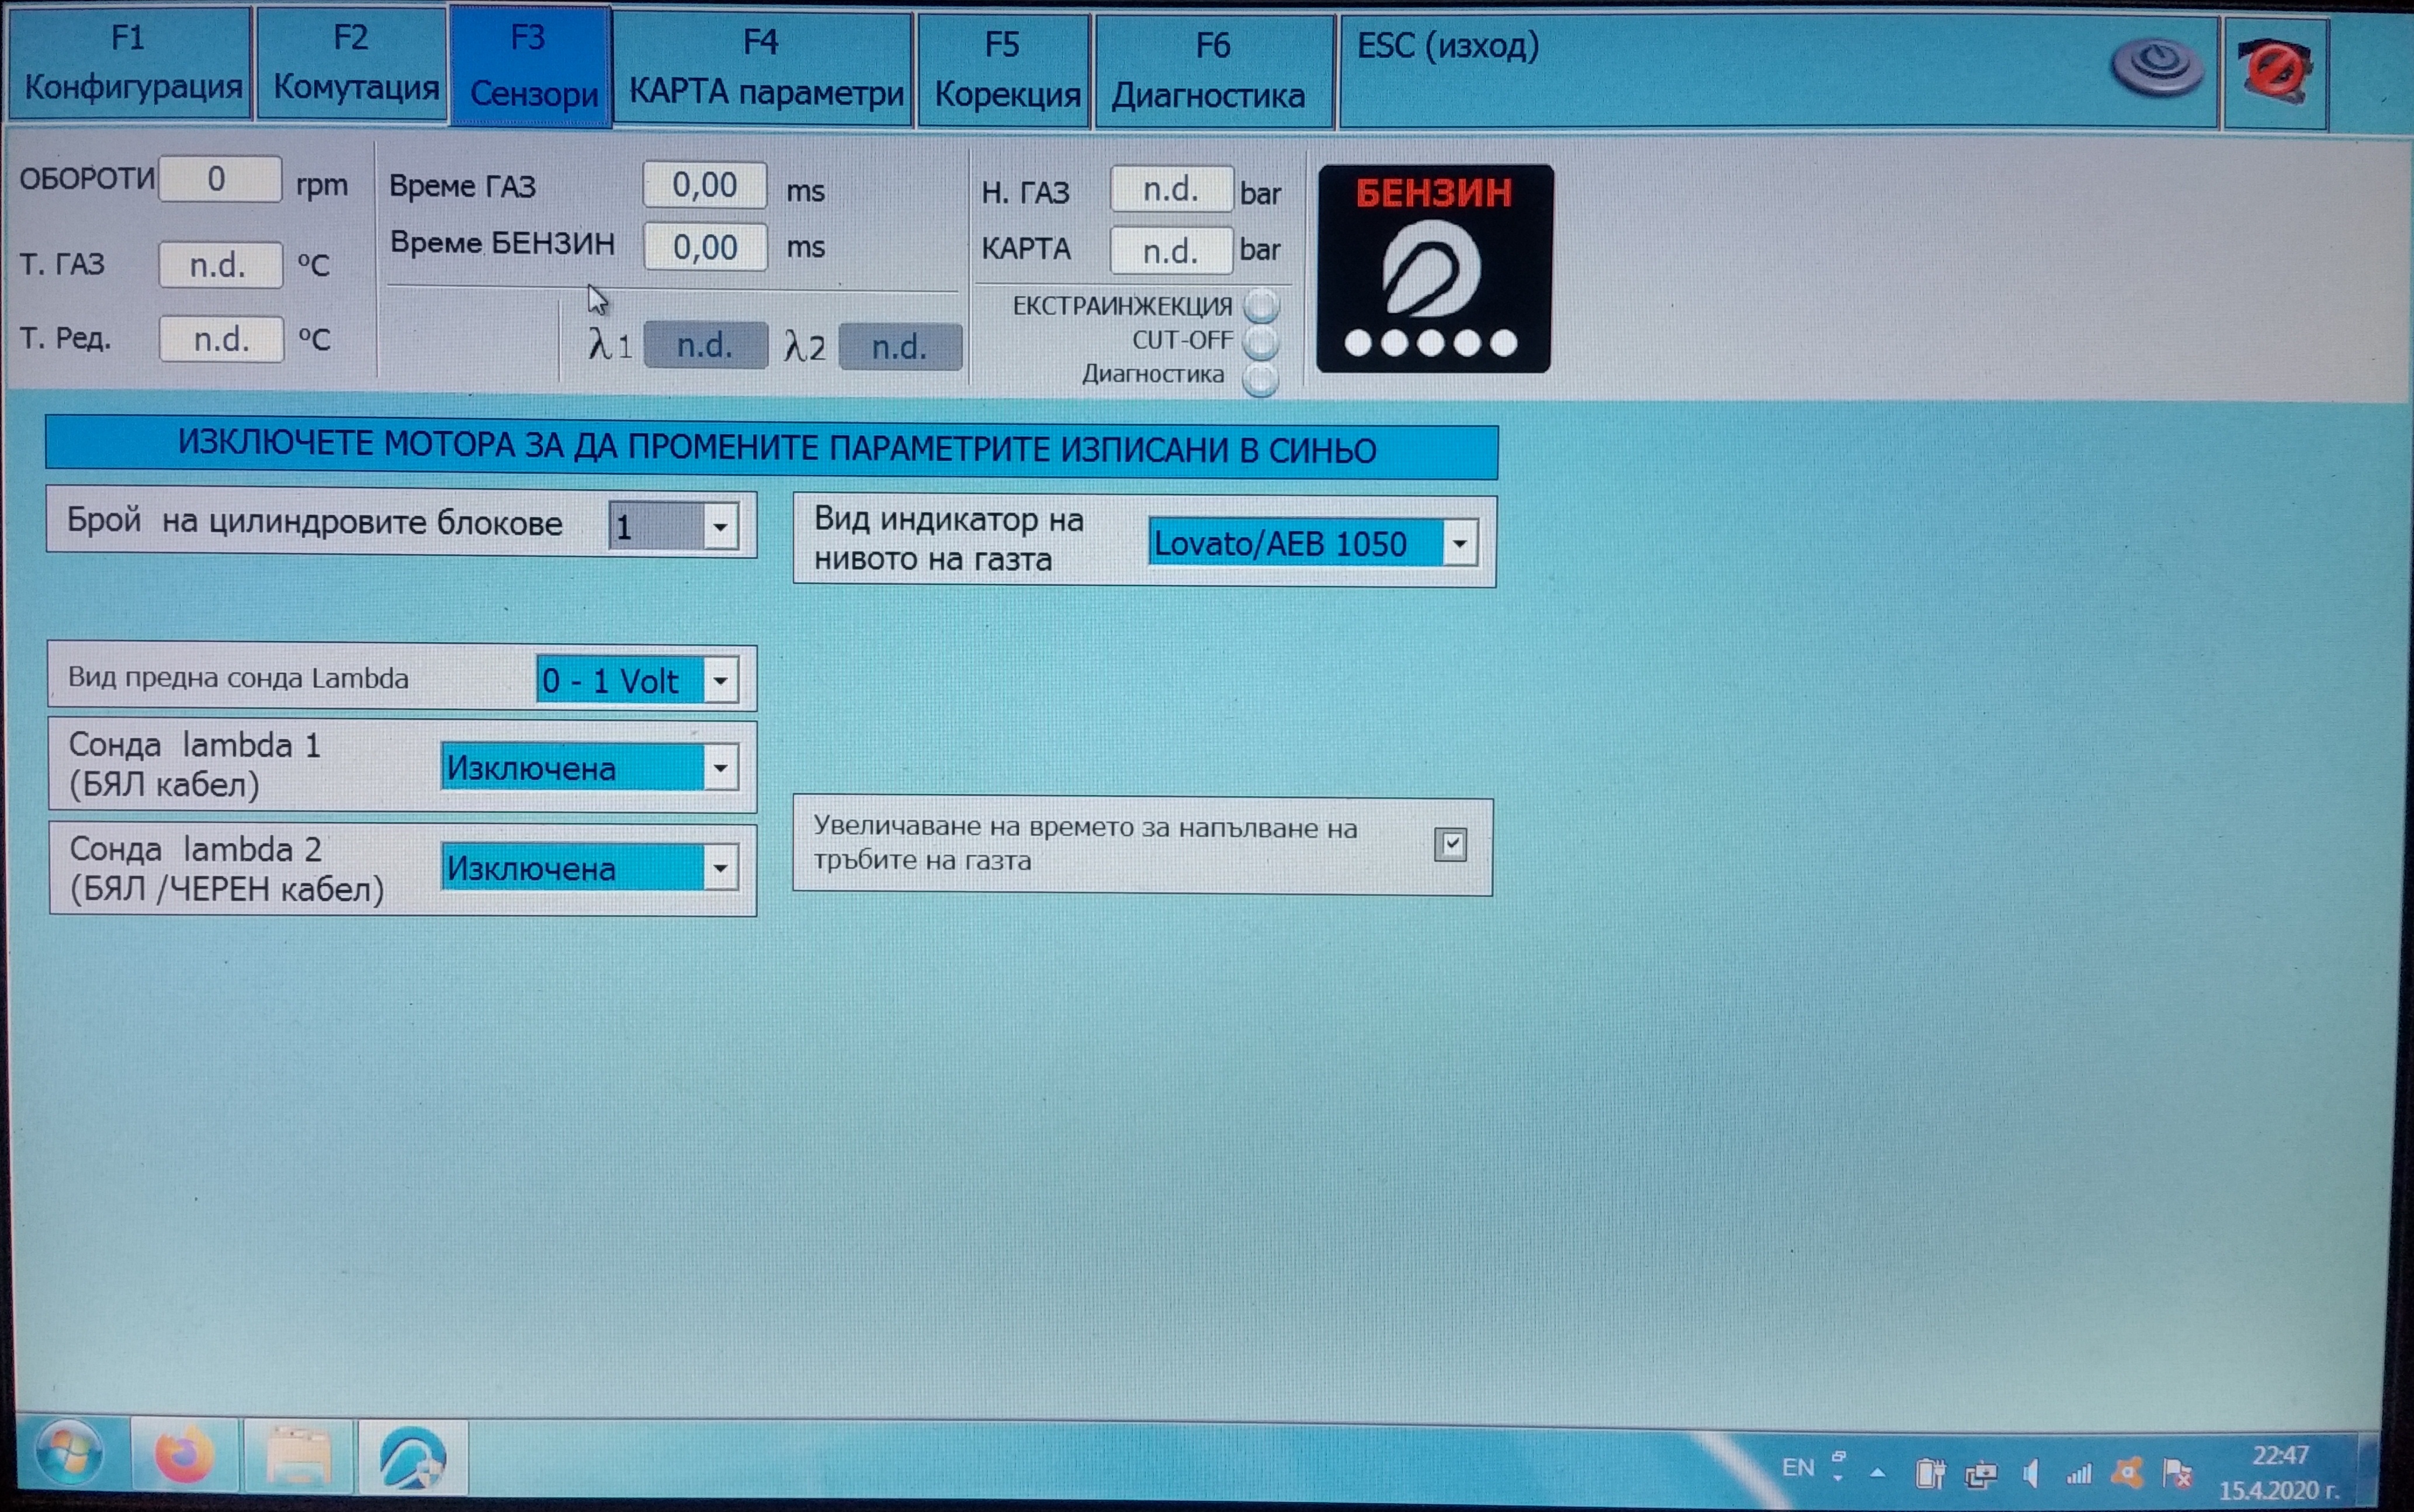This screenshot has height=1512, width=2414.
Task: Click the volume speaker tray icon
Action: (2031, 1472)
